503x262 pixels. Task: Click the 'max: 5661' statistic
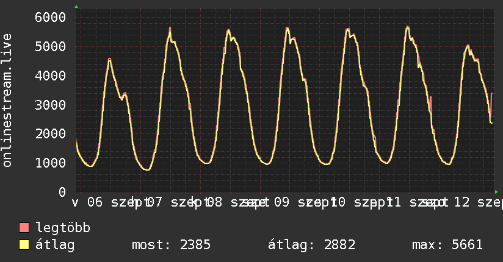coord(447,245)
